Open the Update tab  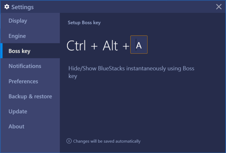click(x=30, y=111)
